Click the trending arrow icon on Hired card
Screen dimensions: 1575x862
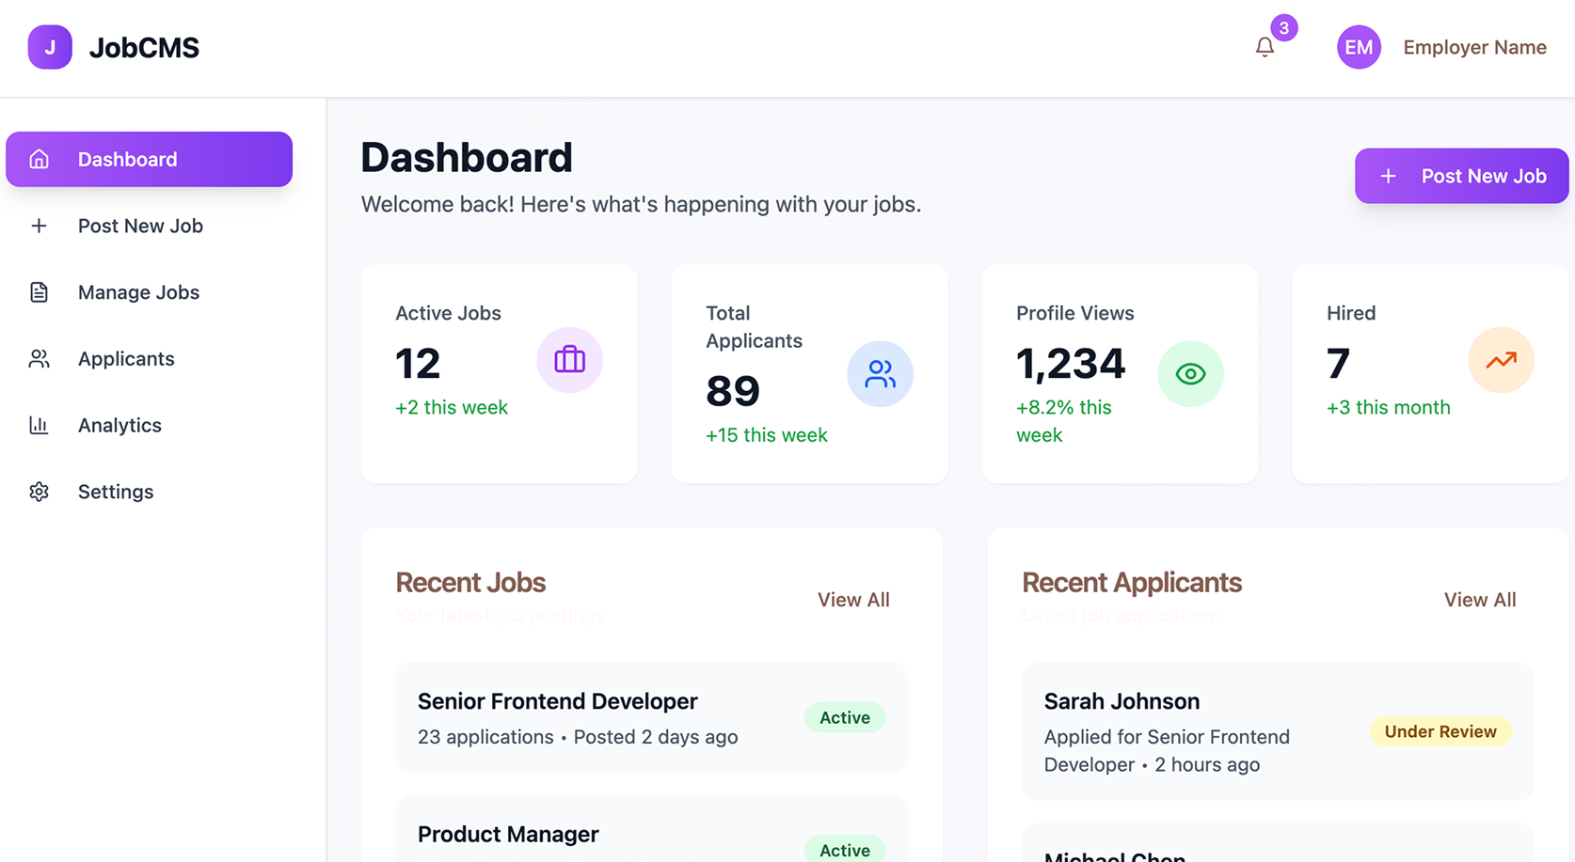click(1501, 359)
